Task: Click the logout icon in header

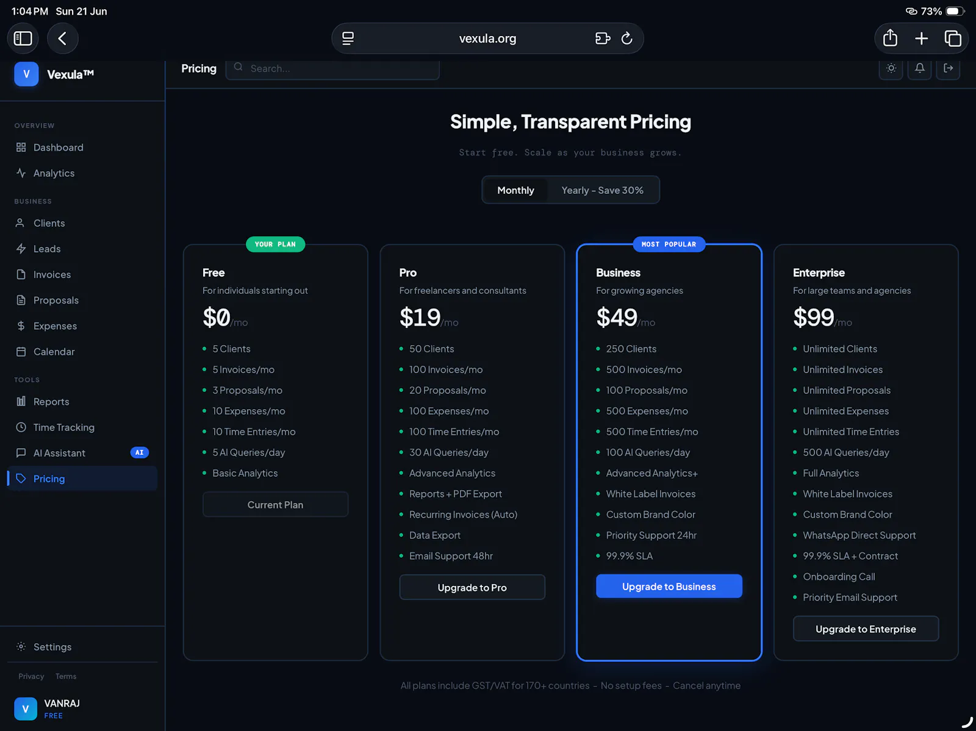Action: [948, 68]
